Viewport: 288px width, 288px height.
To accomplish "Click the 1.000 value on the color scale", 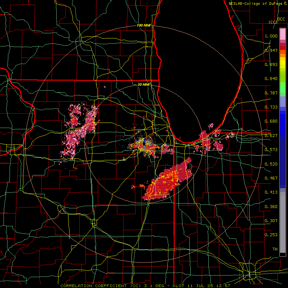I will pyautogui.click(x=271, y=36).
